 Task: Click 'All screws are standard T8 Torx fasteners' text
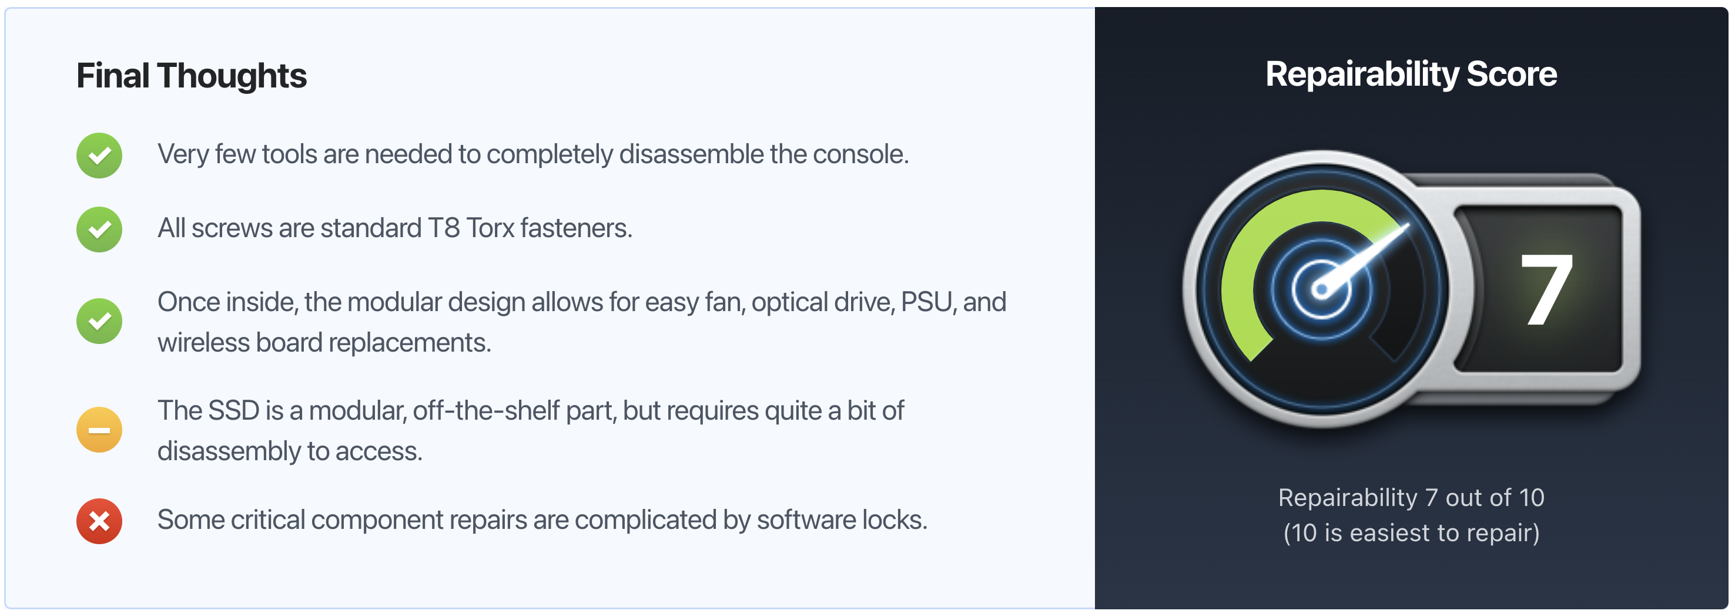(395, 229)
